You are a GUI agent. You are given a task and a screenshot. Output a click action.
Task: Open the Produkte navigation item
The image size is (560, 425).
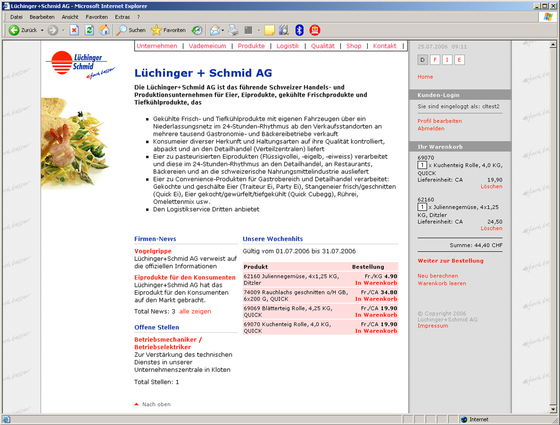pyautogui.click(x=251, y=46)
